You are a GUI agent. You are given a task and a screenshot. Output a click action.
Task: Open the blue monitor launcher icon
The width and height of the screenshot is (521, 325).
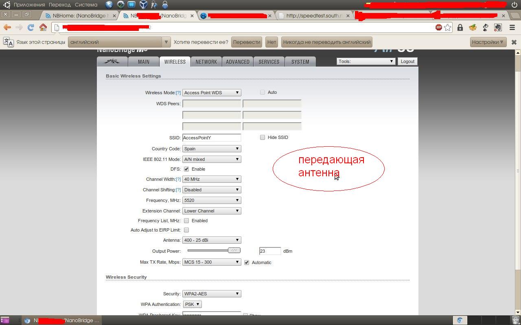[x=131, y=5]
